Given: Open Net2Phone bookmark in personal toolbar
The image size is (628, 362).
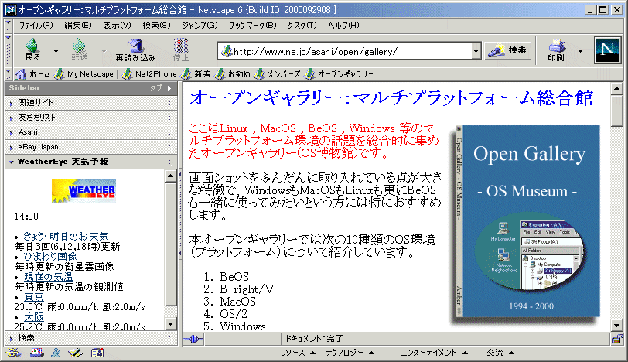Looking at the screenshot, I should [149, 74].
